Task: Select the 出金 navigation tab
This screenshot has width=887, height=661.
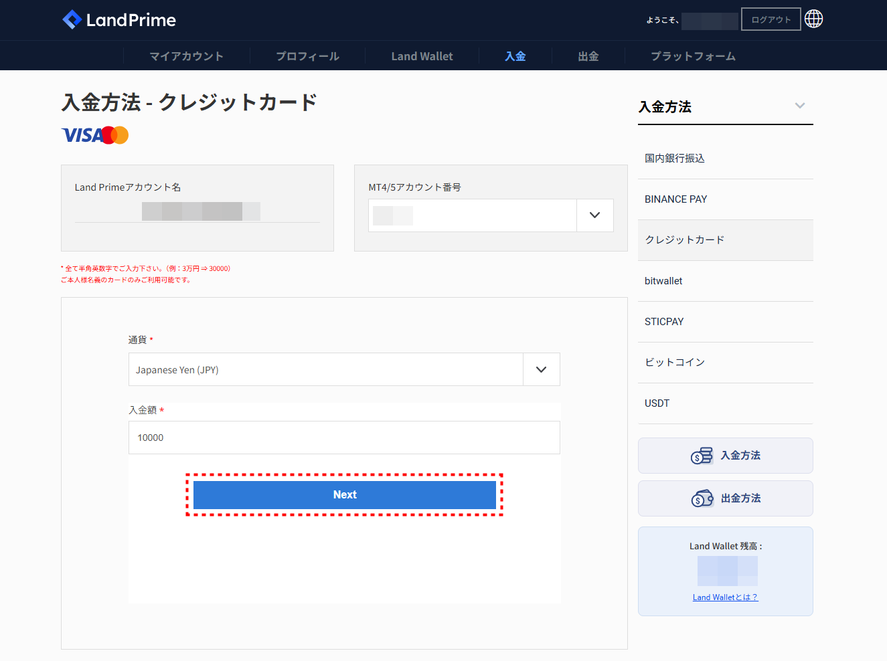Action: point(588,56)
